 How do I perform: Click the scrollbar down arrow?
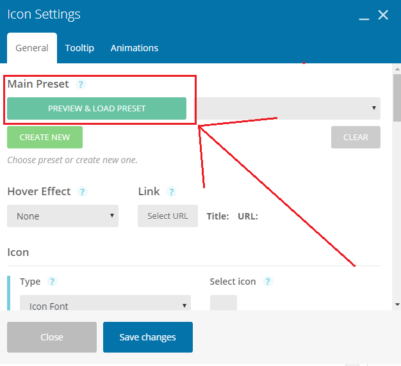pos(397,305)
